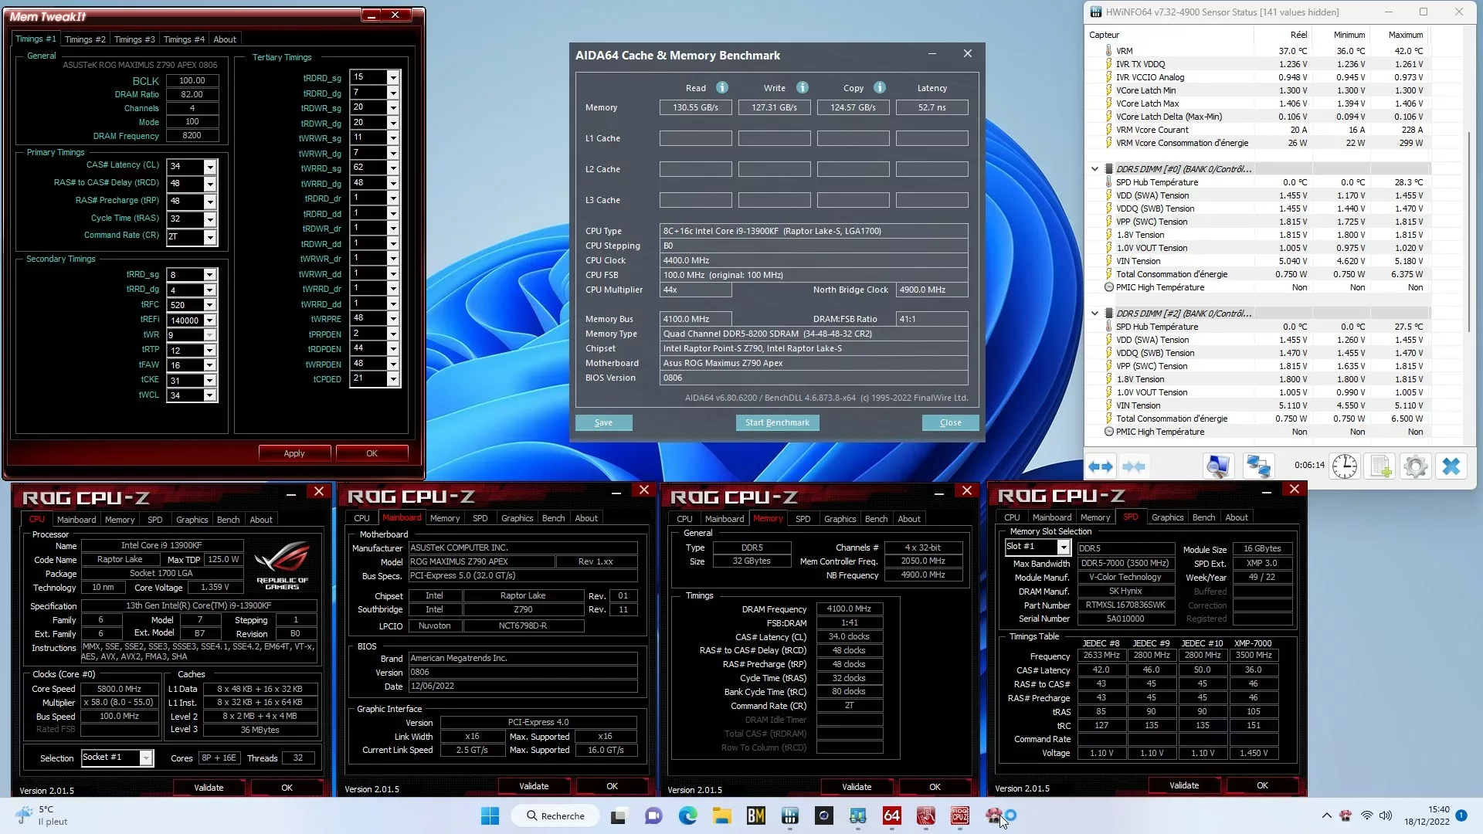Image resolution: width=1483 pixels, height=834 pixels.
Task: Click the info icon beside Copy
Action: point(879,87)
